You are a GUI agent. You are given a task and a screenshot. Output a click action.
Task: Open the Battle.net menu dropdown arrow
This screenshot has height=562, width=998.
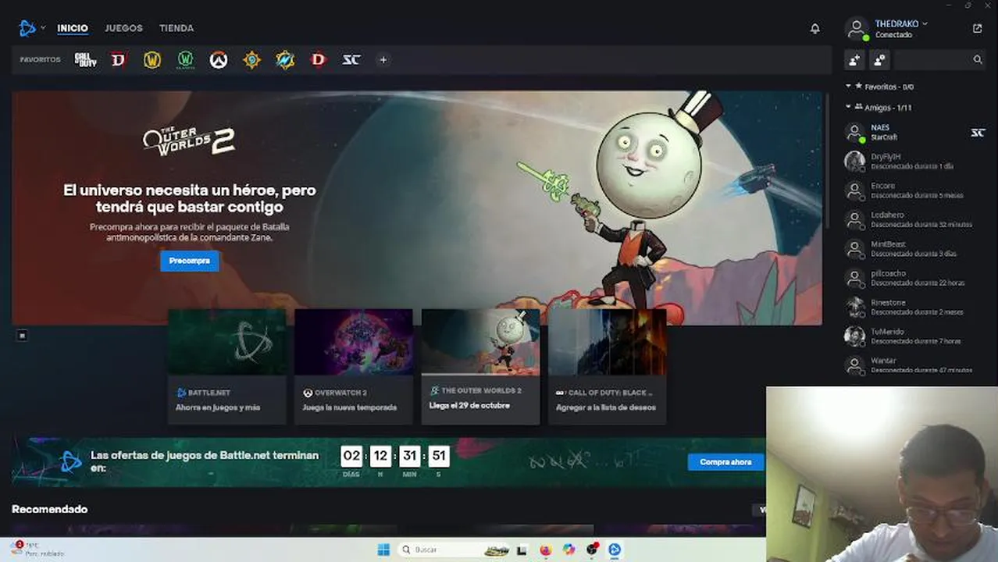click(43, 27)
